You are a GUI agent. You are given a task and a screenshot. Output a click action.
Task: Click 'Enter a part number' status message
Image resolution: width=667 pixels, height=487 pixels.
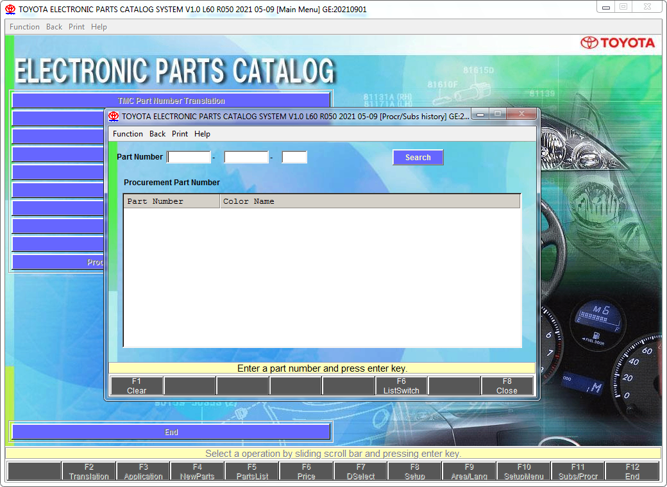pyautogui.click(x=322, y=368)
